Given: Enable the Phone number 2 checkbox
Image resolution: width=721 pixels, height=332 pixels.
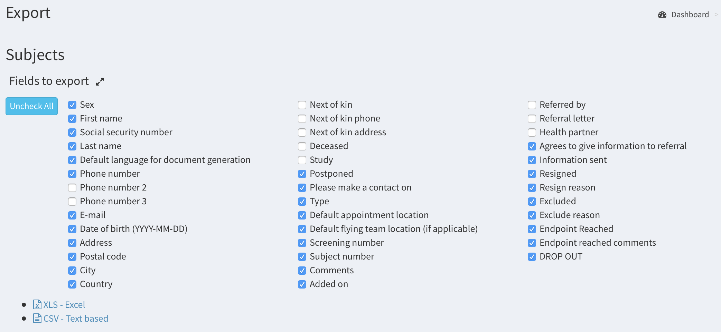Looking at the screenshot, I should (72, 188).
